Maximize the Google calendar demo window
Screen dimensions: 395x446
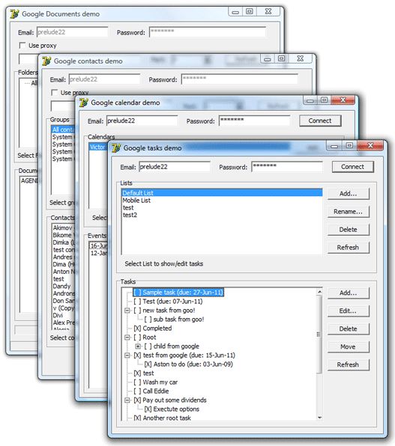click(324, 100)
